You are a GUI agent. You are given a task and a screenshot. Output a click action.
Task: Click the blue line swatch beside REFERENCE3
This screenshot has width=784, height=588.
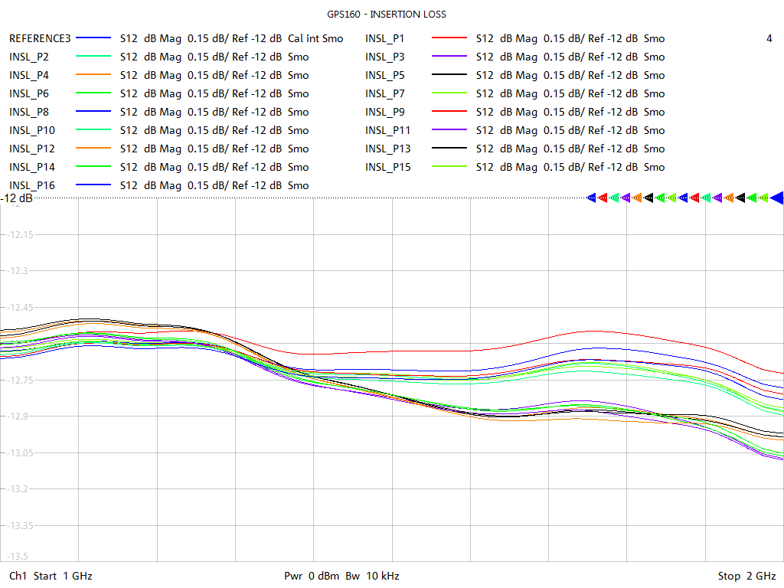[93, 38]
